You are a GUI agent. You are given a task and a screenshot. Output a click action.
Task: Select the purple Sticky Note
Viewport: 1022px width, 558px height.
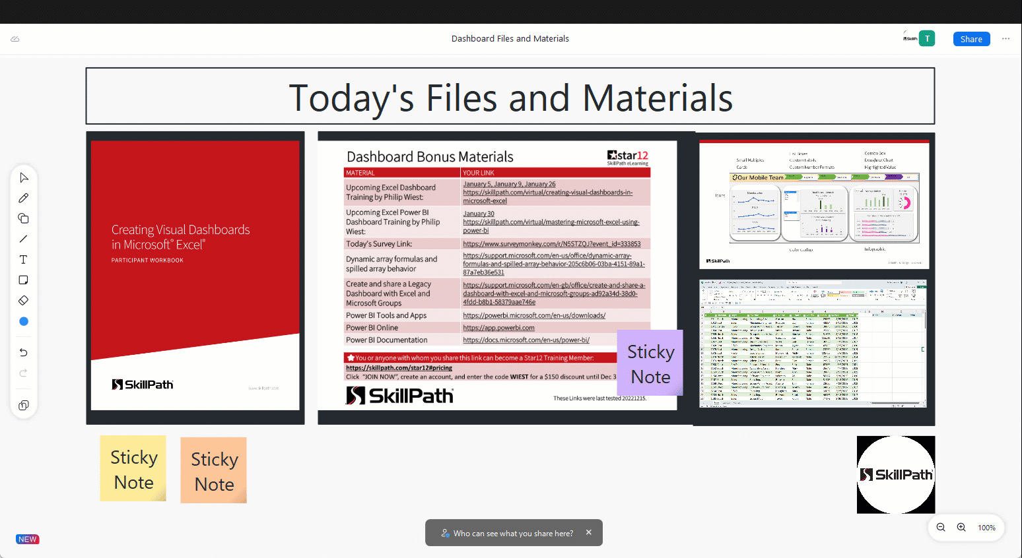[650, 363]
